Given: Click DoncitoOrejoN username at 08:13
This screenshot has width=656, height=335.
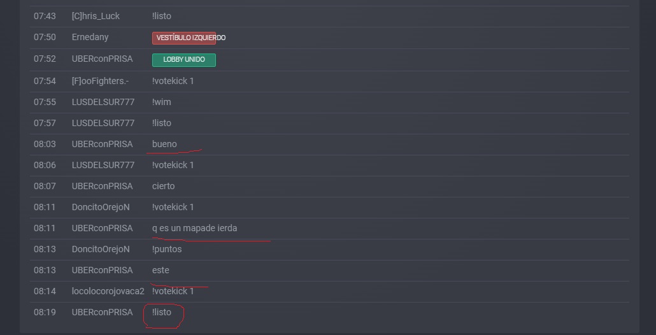Looking at the screenshot, I should coord(101,249).
